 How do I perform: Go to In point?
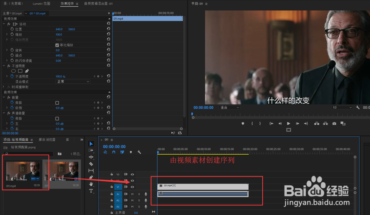pyautogui.click(x=271, y=124)
